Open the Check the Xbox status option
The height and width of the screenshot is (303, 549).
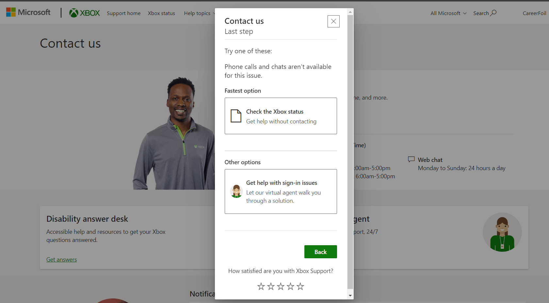[x=281, y=116]
